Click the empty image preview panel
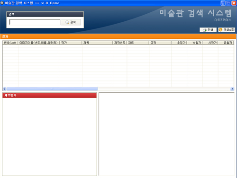This screenshot has height=178, width=237. click(x=166, y=134)
